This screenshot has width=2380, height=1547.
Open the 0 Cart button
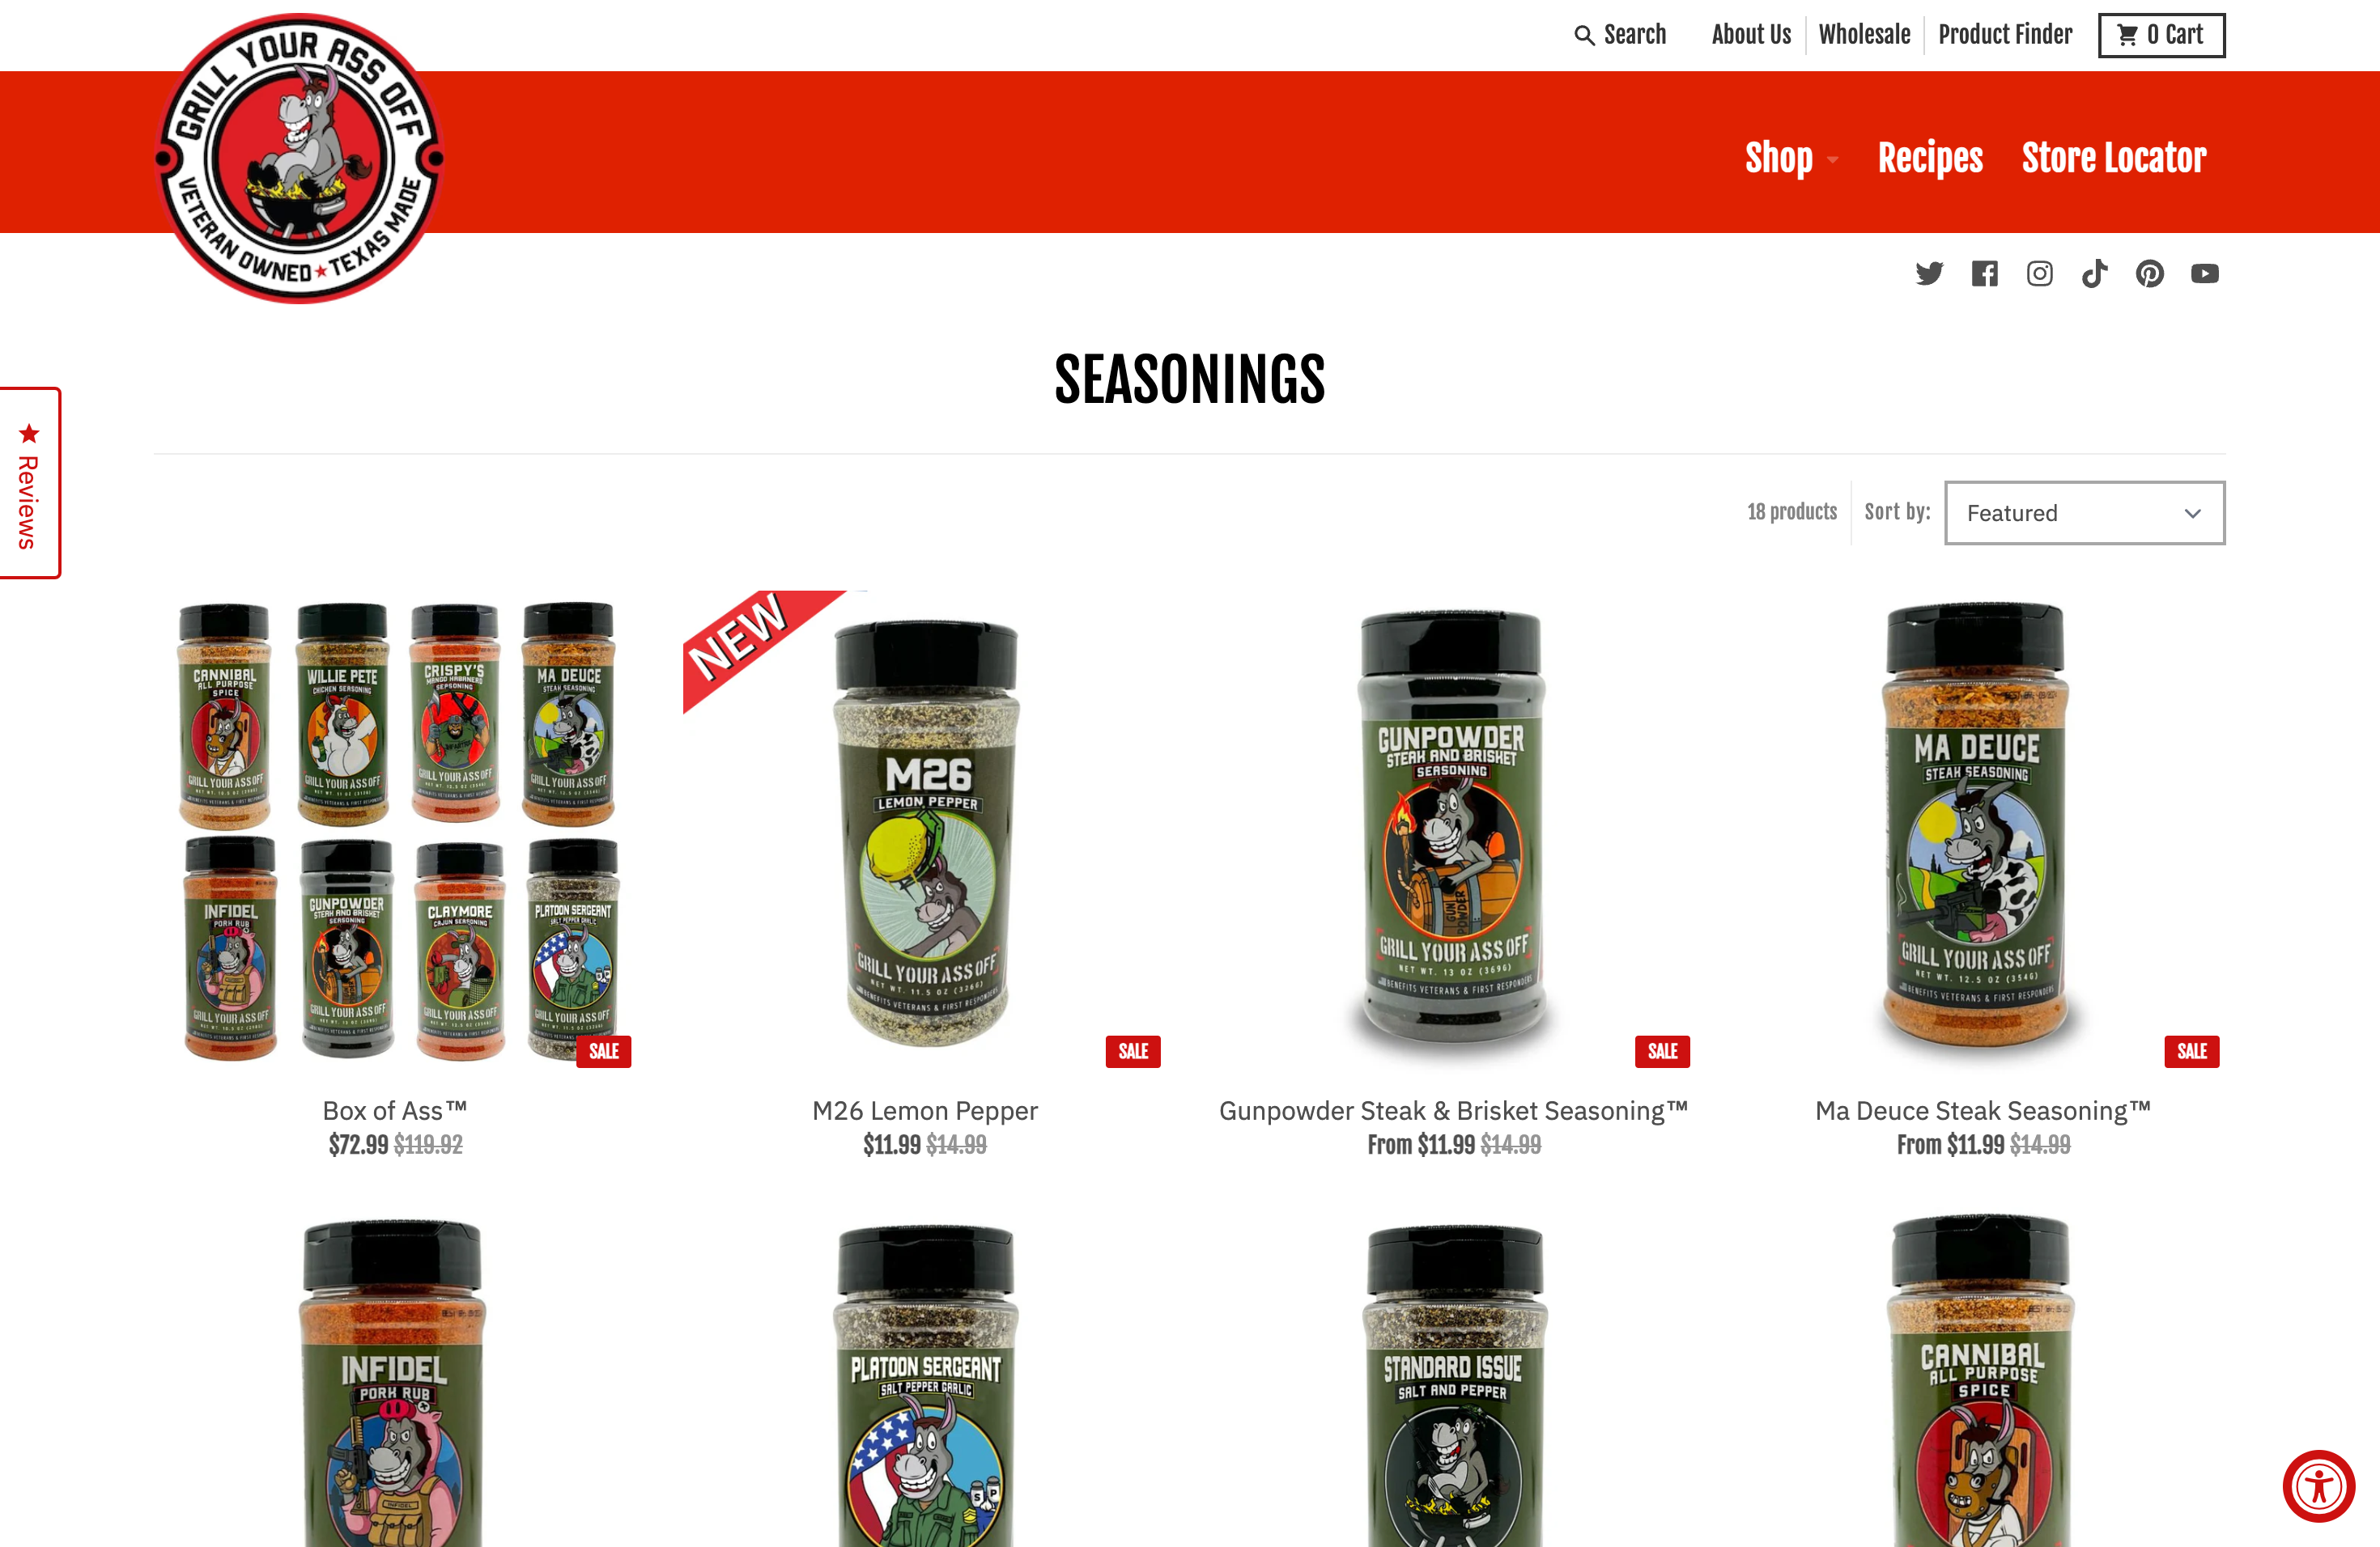[x=2161, y=35]
